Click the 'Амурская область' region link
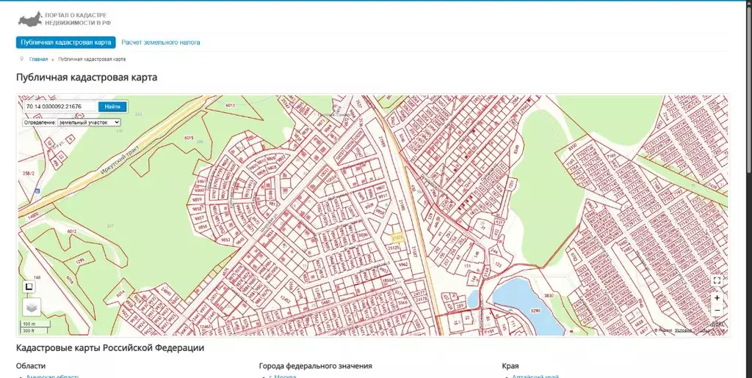This screenshot has height=378, width=752. coord(52,377)
